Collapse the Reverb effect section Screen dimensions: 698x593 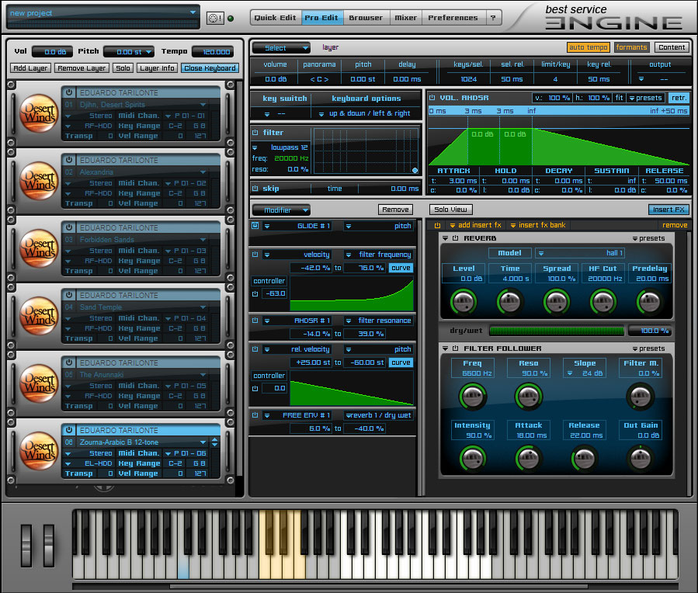point(445,238)
